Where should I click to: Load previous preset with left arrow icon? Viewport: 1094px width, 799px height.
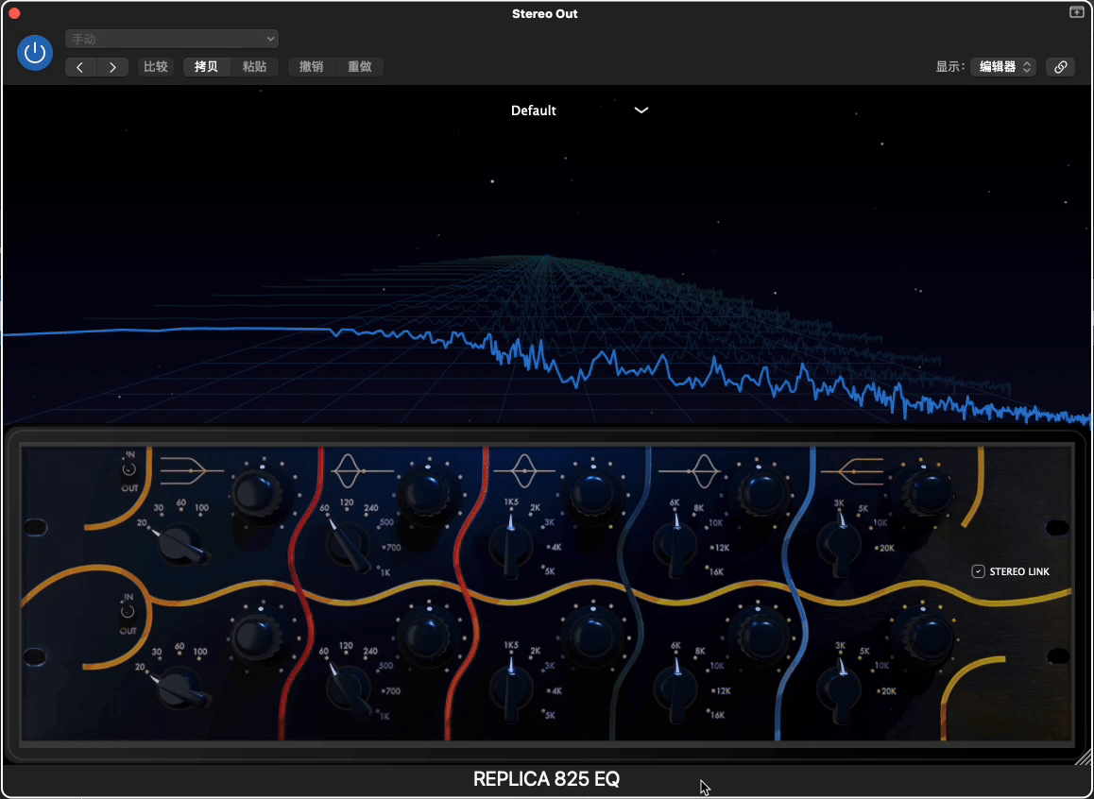coord(80,67)
